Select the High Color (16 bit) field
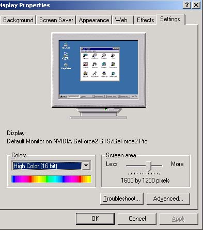The height and width of the screenshot is (230, 203). point(47,166)
